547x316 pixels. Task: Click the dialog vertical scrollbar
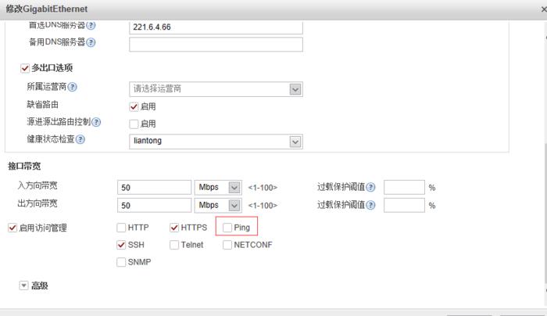click(545, 213)
